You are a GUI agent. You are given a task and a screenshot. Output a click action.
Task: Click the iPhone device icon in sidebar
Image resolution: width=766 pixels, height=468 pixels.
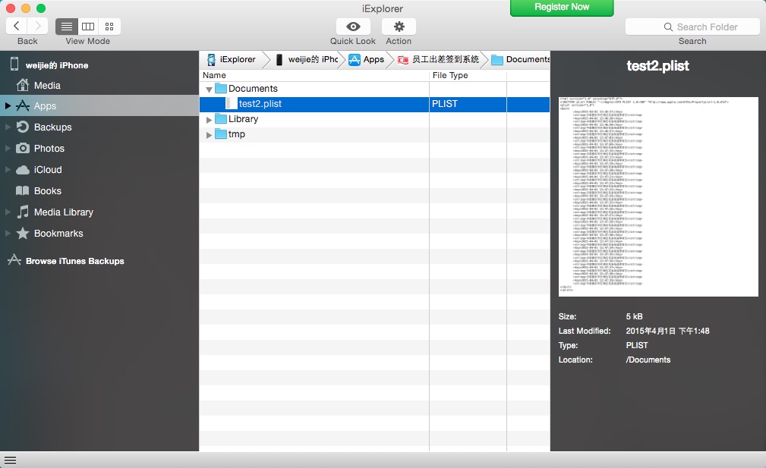point(14,64)
